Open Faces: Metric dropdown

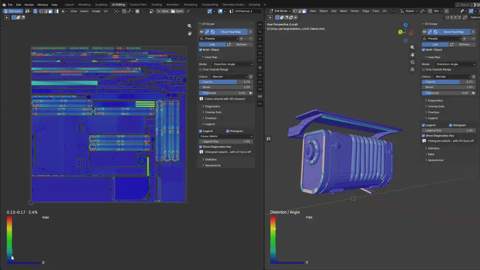226,136
